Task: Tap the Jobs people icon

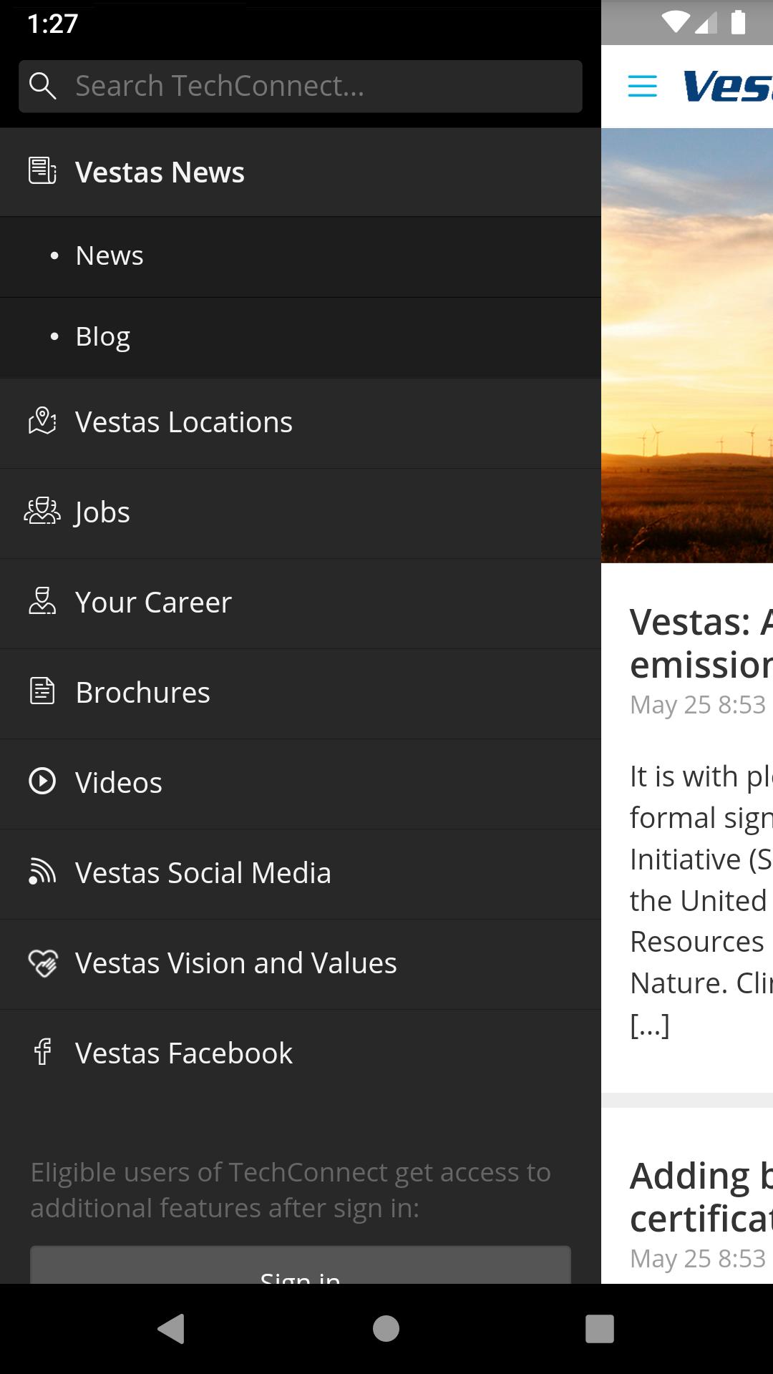Action: (42, 511)
